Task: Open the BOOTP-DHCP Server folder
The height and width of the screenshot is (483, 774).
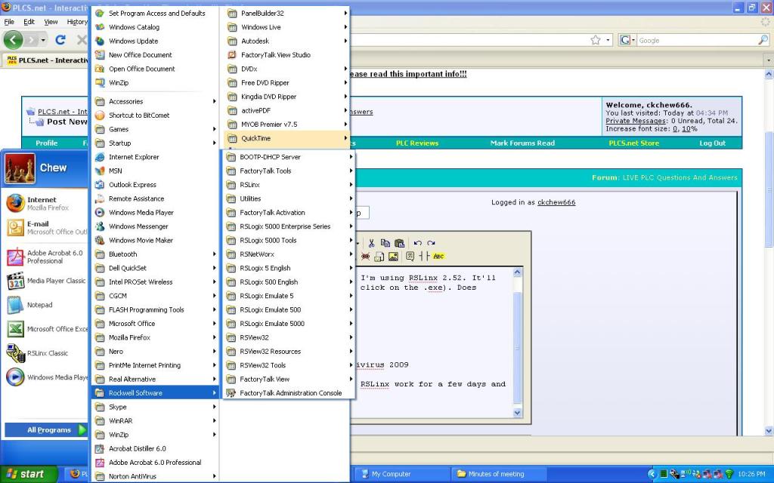Action: pyautogui.click(x=288, y=157)
